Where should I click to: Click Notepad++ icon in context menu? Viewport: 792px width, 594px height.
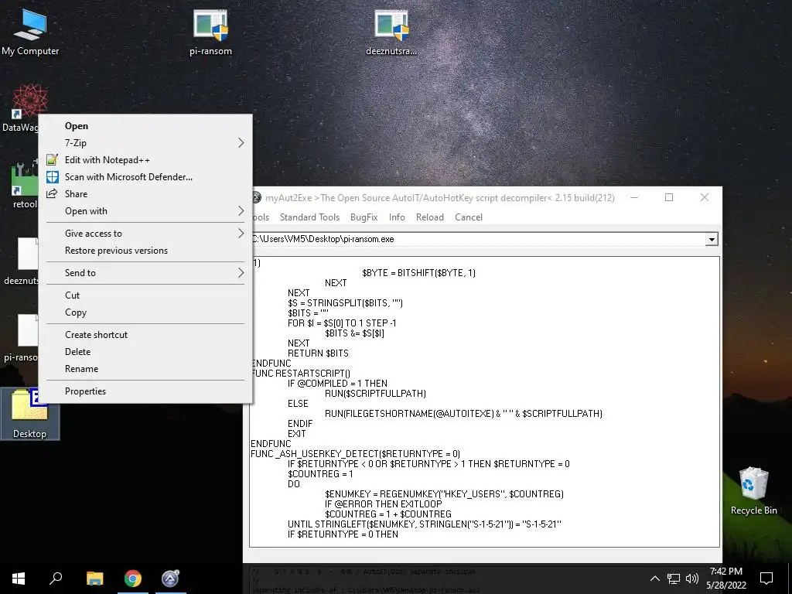tap(52, 160)
